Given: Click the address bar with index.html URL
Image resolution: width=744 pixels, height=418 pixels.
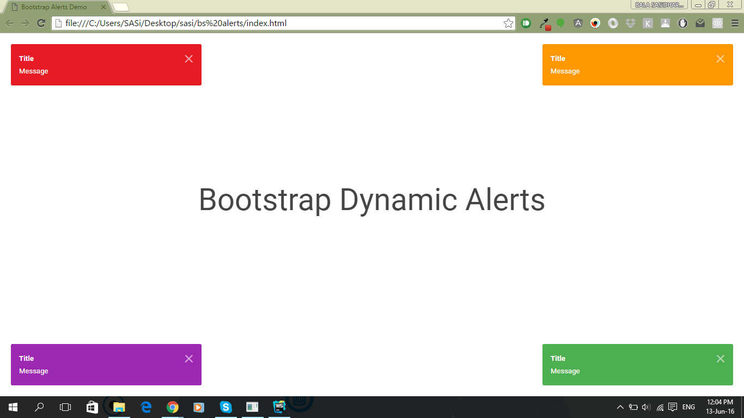Looking at the screenshot, I should pyautogui.click(x=283, y=23).
